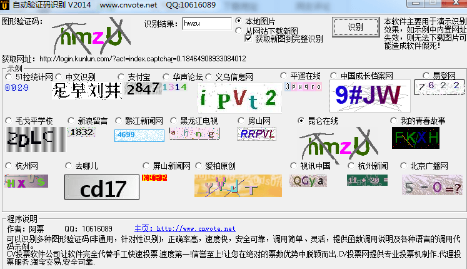
Task: Select the 支付宝 example radio button
Action: click(x=121, y=77)
